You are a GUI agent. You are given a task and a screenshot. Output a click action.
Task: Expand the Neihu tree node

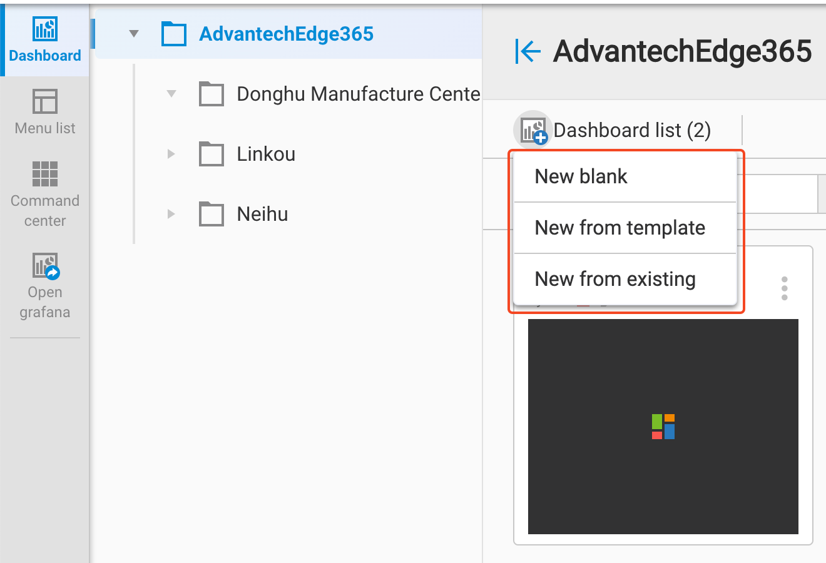tap(171, 214)
